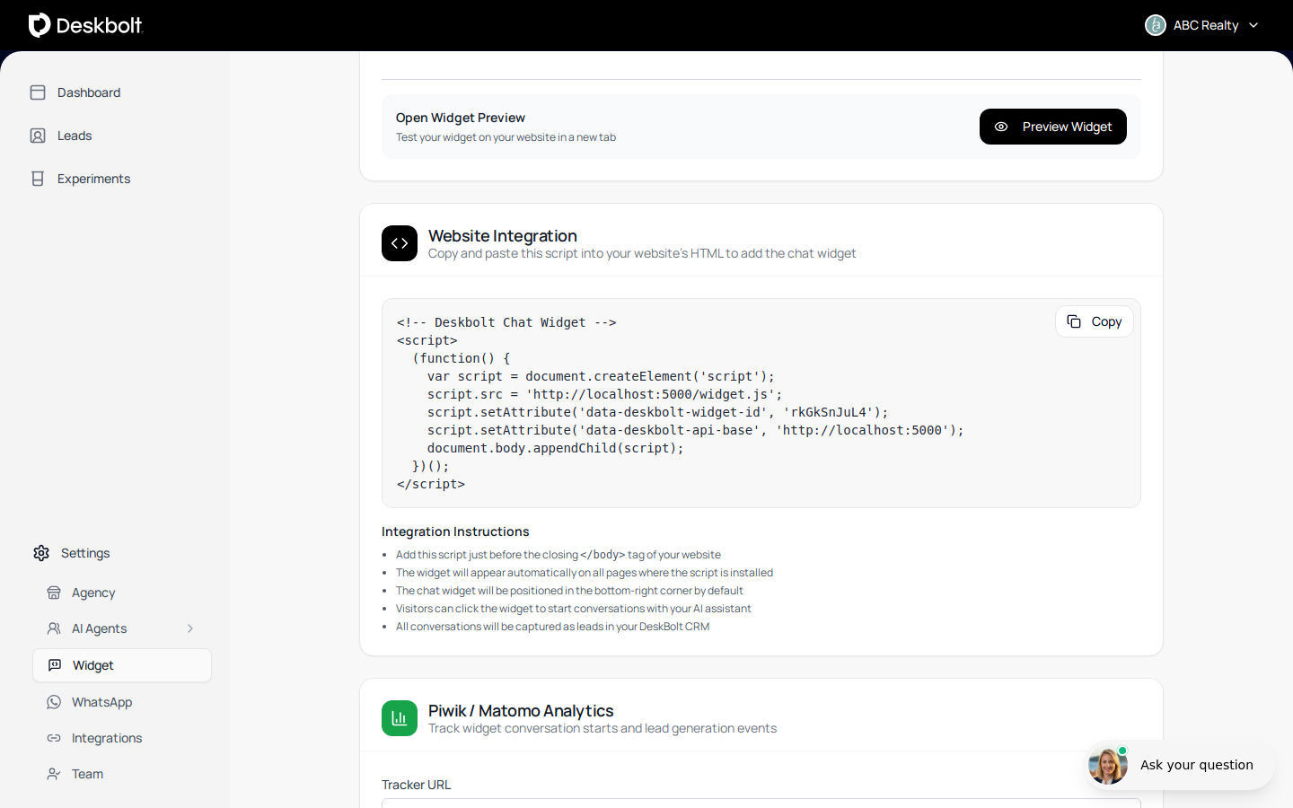Click the Preview Widget button

point(1053,127)
